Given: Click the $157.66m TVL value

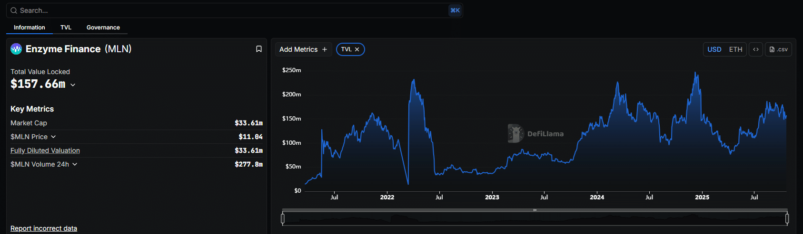Looking at the screenshot, I should [x=38, y=84].
